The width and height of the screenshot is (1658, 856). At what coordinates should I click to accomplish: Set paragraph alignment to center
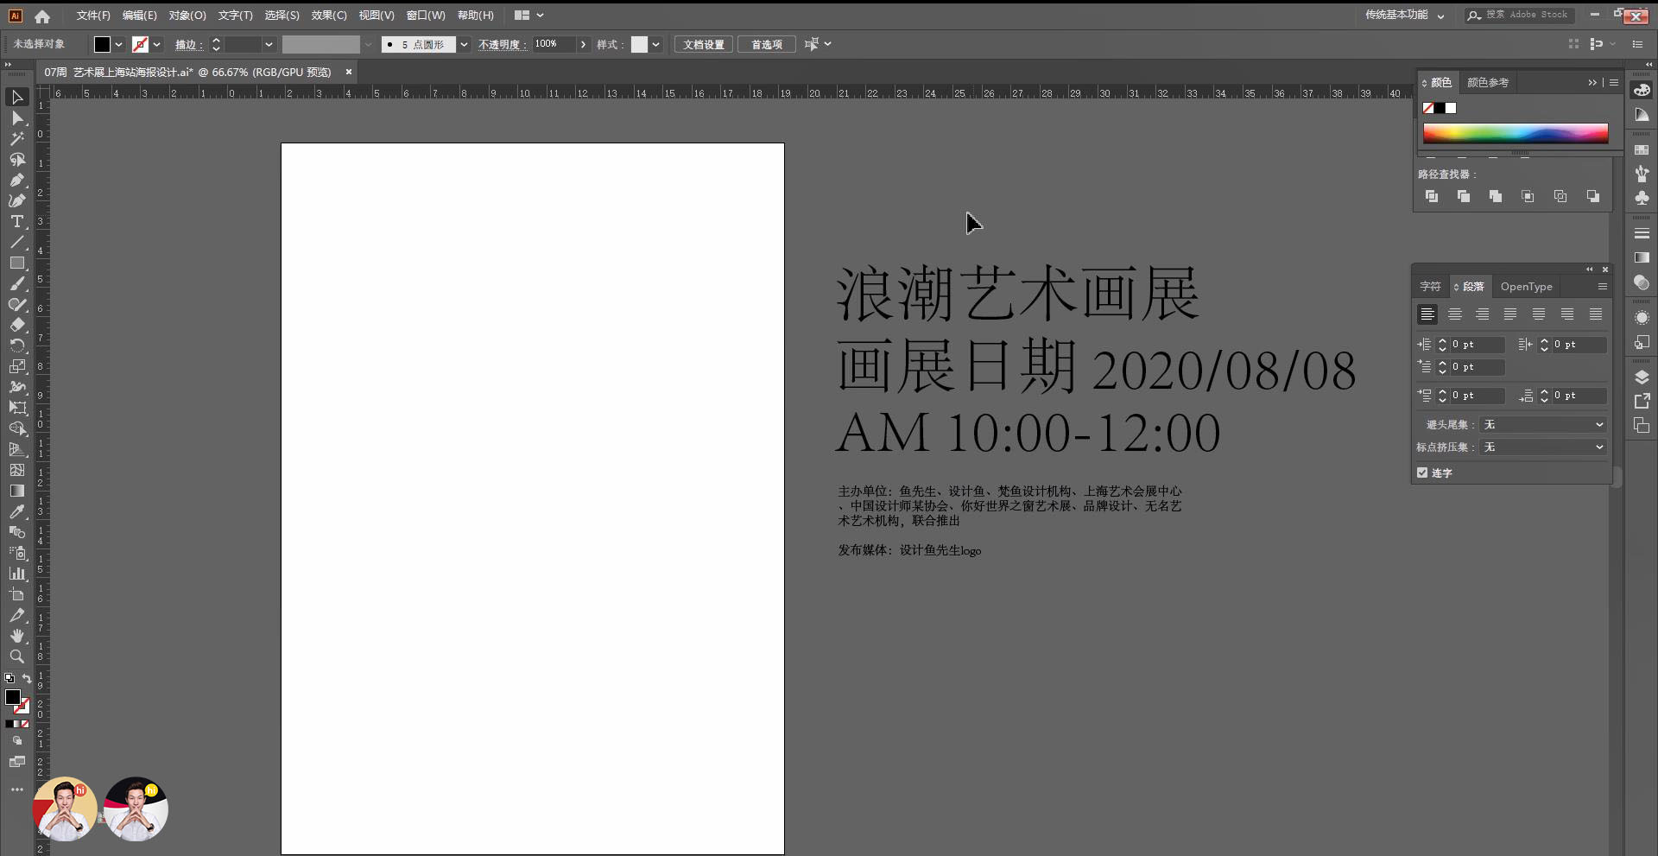(x=1455, y=314)
